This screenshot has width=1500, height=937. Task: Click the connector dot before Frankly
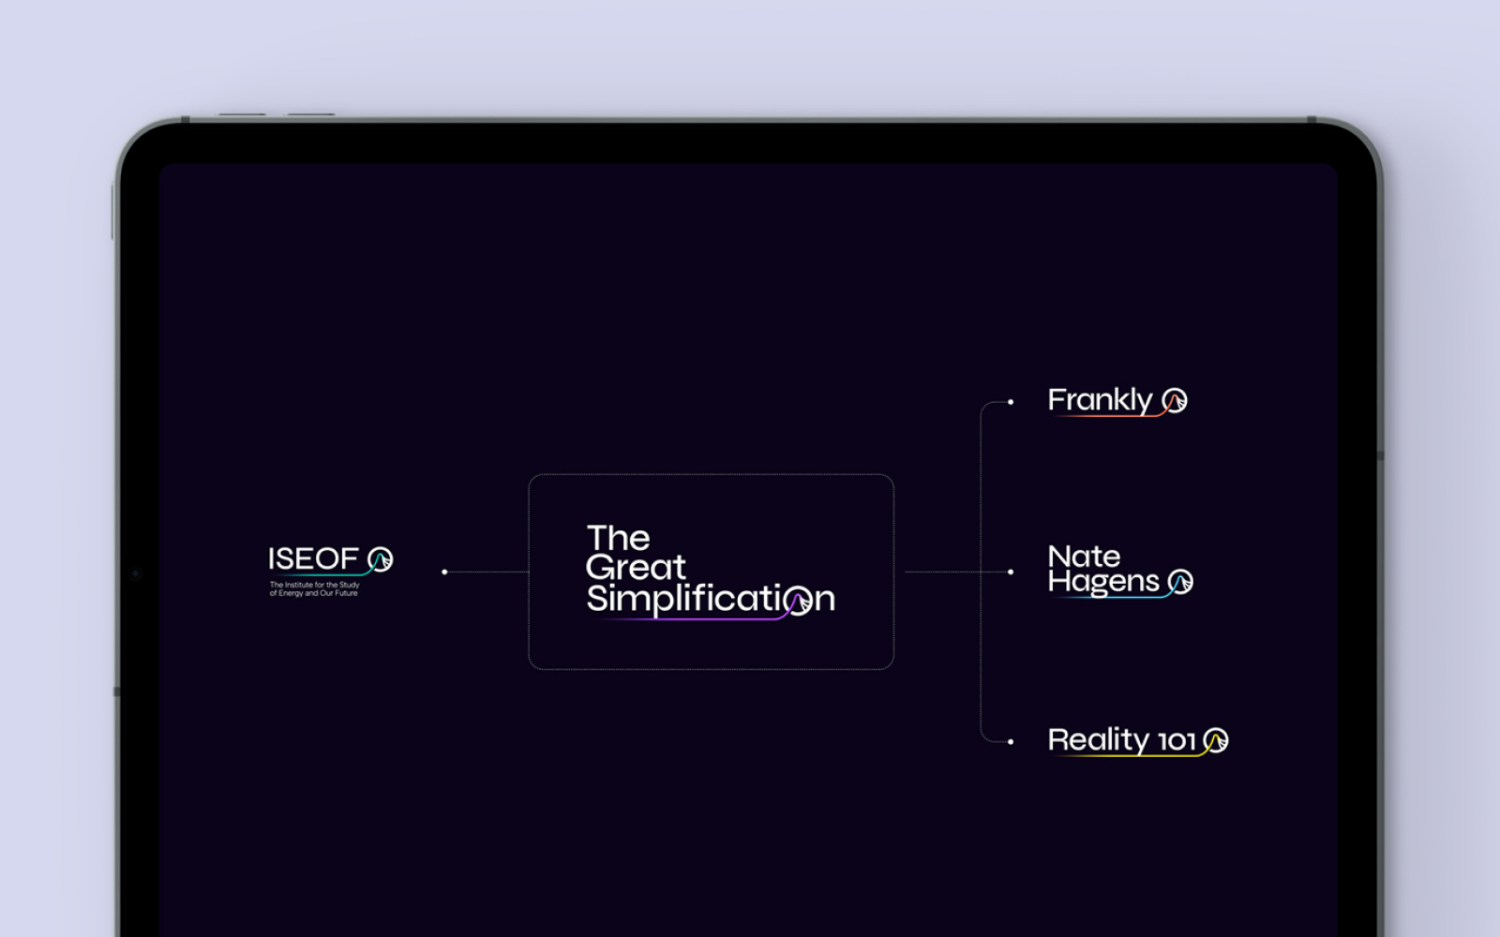point(1011,402)
